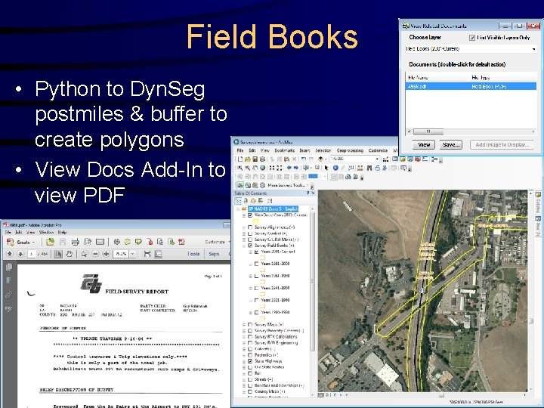This screenshot has width=544, height=408.
Task: Toggle Survey Field Books layer checkbox
Action: 250,246
